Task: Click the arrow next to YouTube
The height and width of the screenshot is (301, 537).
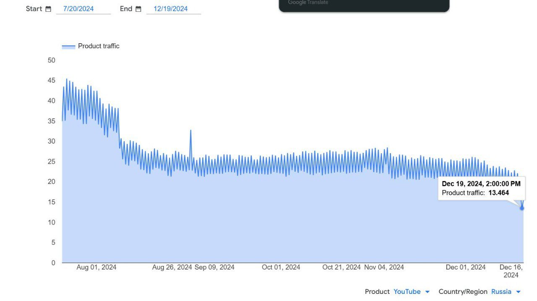Action: click(428, 292)
